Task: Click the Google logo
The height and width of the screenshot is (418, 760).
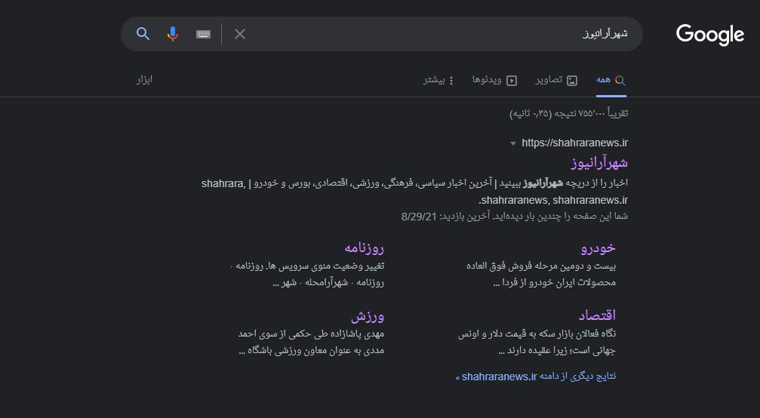Action: (710, 35)
